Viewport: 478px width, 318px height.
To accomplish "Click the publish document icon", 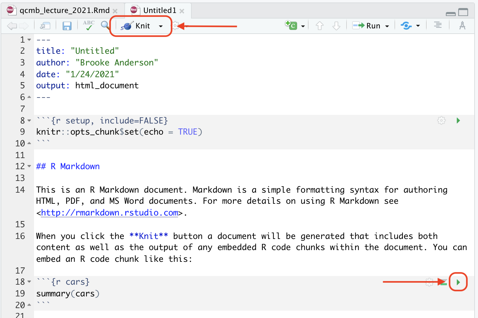I will tap(406, 26).
